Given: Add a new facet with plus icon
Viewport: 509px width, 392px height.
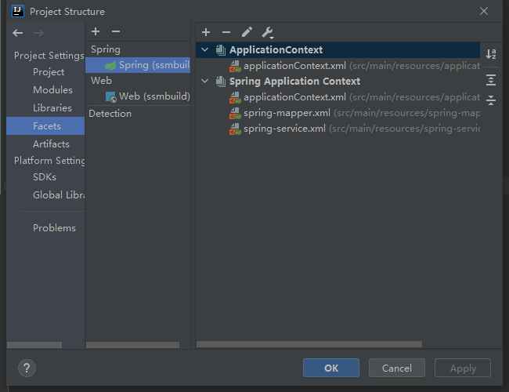Looking at the screenshot, I should (x=96, y=31).
